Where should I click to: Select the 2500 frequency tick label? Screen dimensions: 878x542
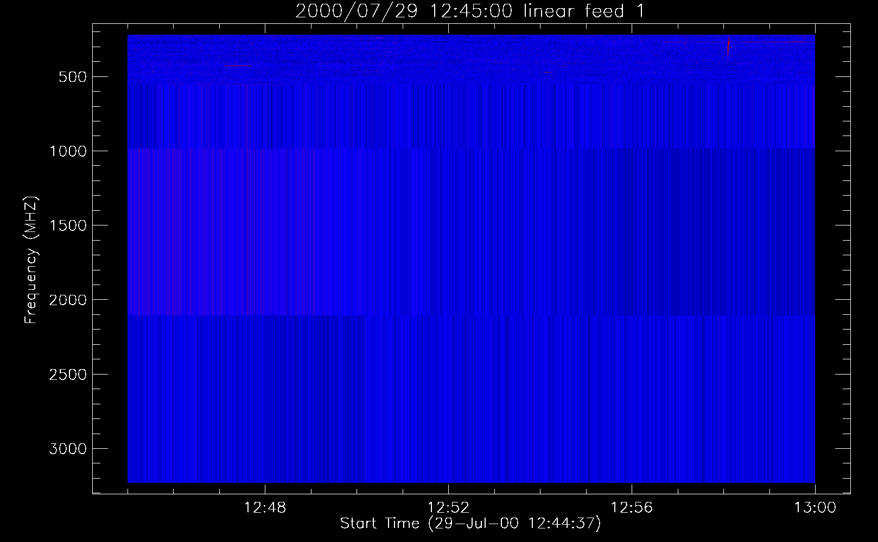pyautogui.click(x=68, y=375)
